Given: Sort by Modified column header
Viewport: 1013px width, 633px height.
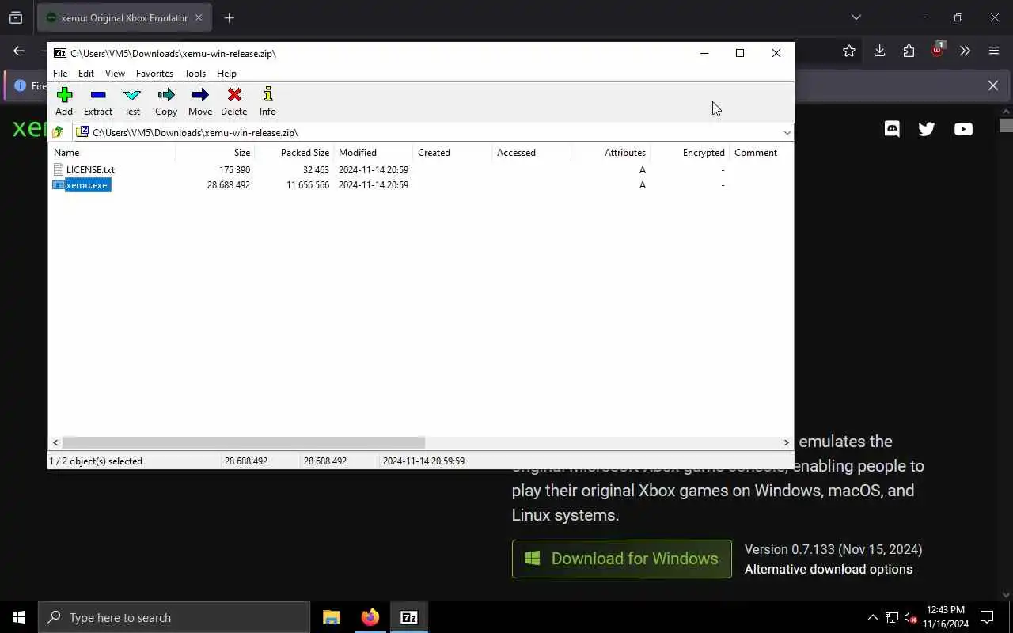Looking at the screenshot, I should pyautogui.click(x=373, y=152).
